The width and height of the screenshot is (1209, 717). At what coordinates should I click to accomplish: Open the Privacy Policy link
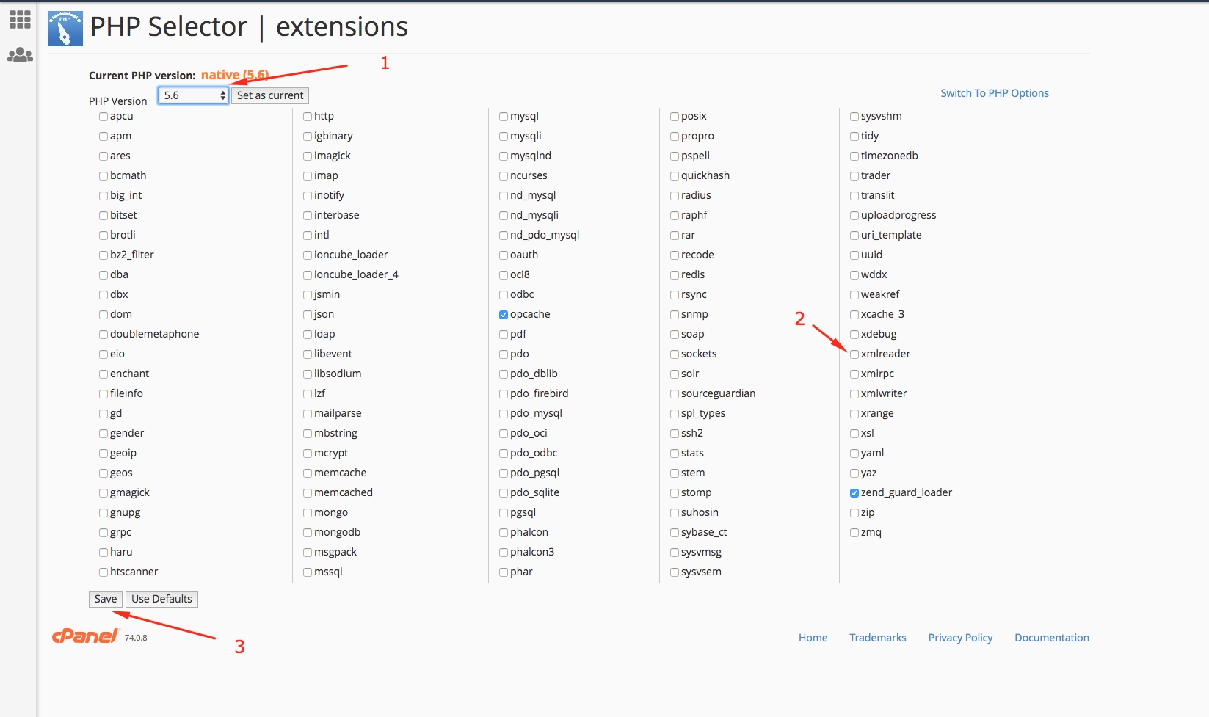point(960,638)
